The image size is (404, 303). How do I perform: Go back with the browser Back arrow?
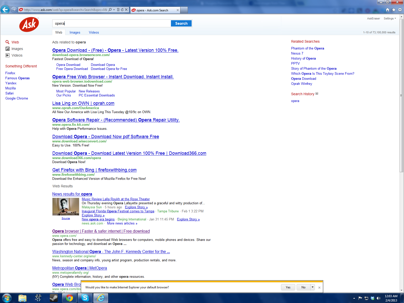(x=5, y=10)
